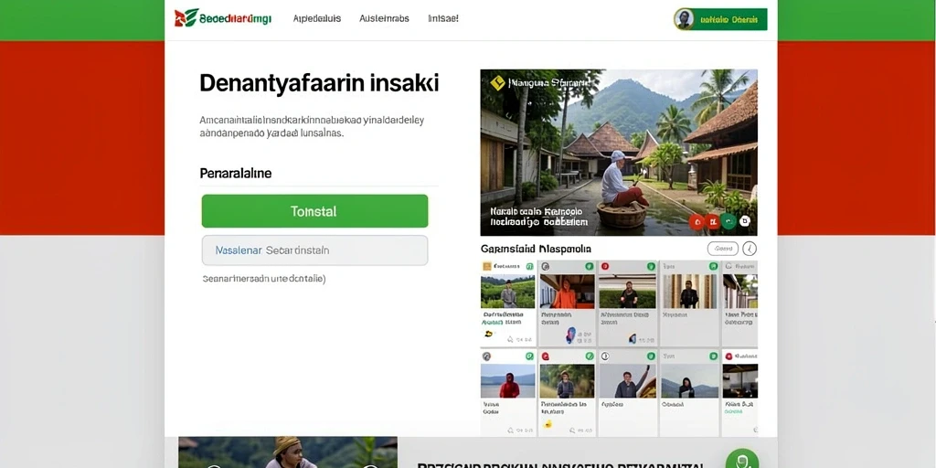Click the green badge on the mountain lake person card
This screenshot has width=936, height=468.
coord(713,356)
